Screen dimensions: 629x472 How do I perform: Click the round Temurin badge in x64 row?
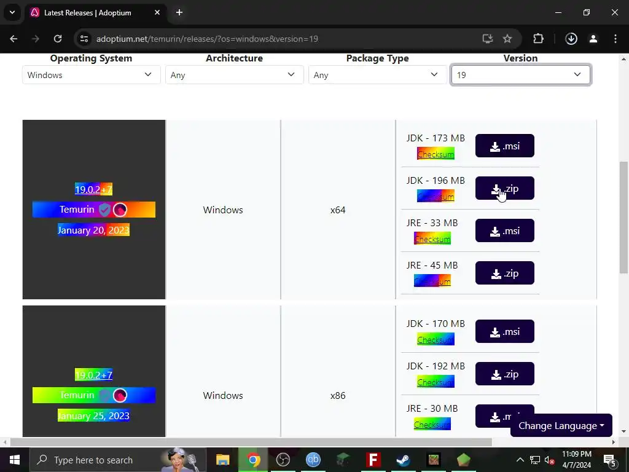[120, 210]
